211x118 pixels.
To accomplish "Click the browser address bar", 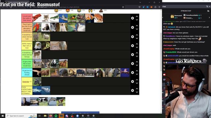I will pos(75,7).
